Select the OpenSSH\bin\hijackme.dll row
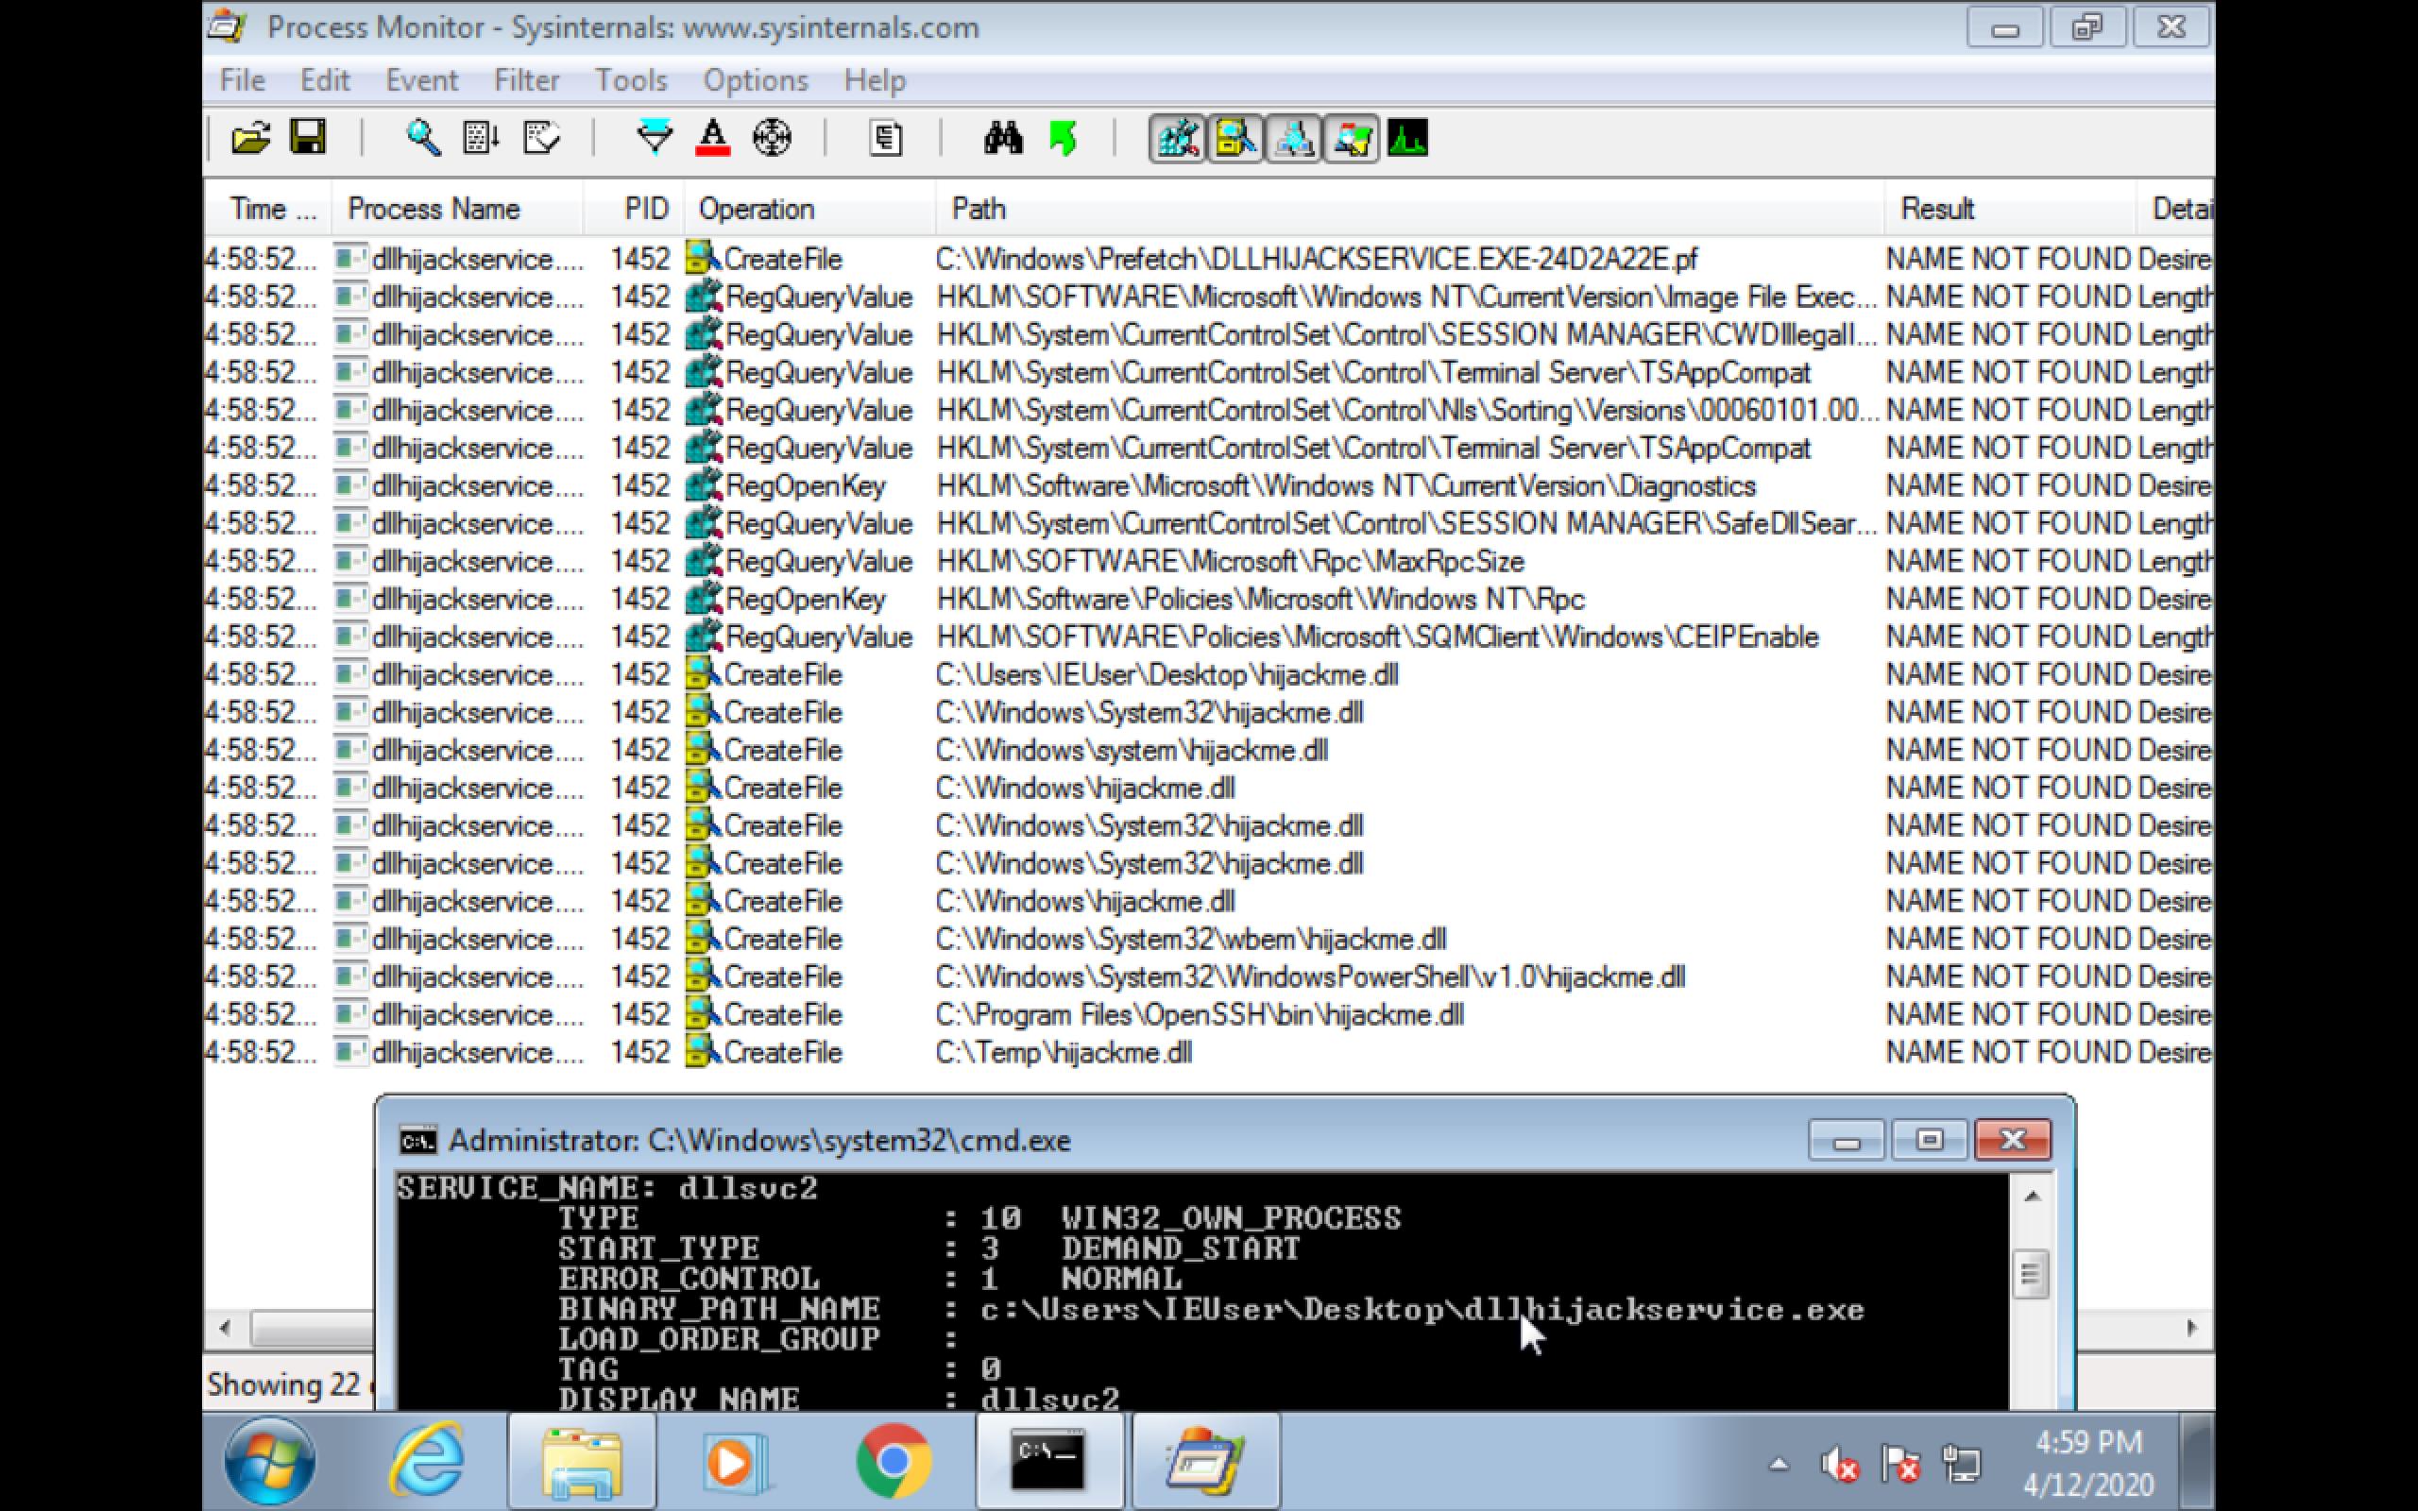This screenshot has width=2418, height=1511. tap(1209, 1015)
